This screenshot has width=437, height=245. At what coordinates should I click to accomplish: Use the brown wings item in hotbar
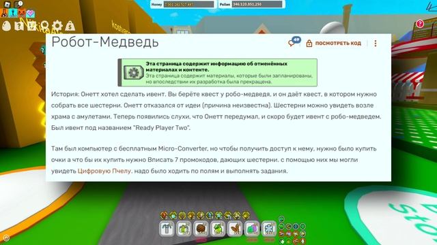coord(235,229)
